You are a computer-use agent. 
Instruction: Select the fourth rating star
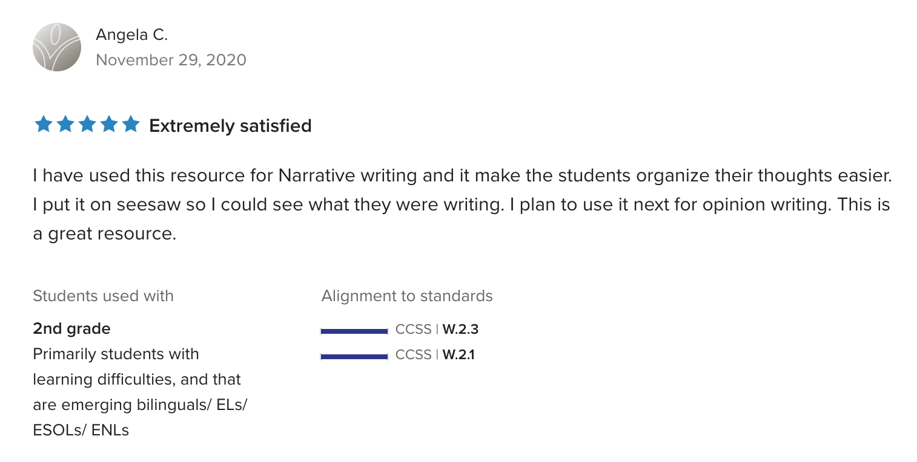(109, 125)
